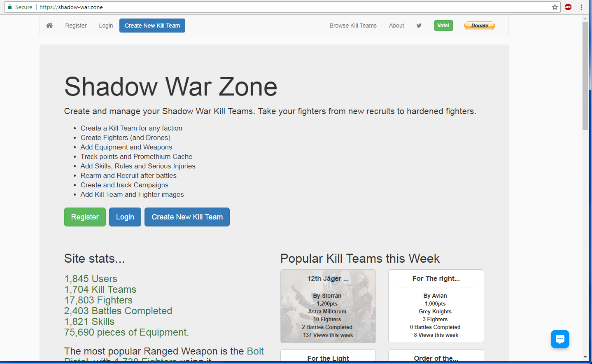Open Browse Kill Teams in navbar

[353, 26]
